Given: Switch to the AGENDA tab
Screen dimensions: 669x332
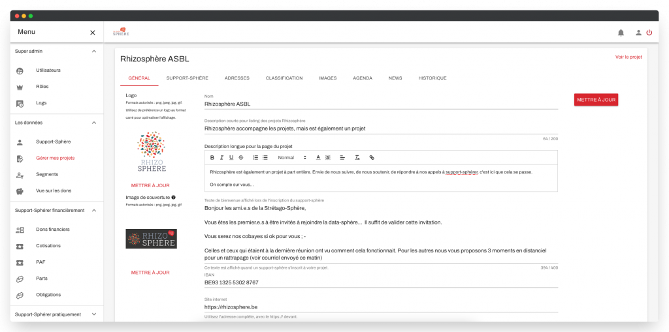Looking at the screenshot, I should (x=363, y=78).
